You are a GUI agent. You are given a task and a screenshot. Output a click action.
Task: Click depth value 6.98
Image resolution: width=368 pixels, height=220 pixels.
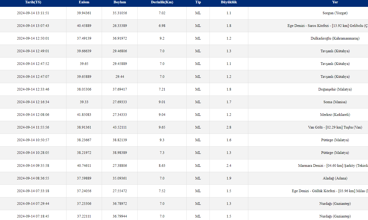(x=162, y=26)
